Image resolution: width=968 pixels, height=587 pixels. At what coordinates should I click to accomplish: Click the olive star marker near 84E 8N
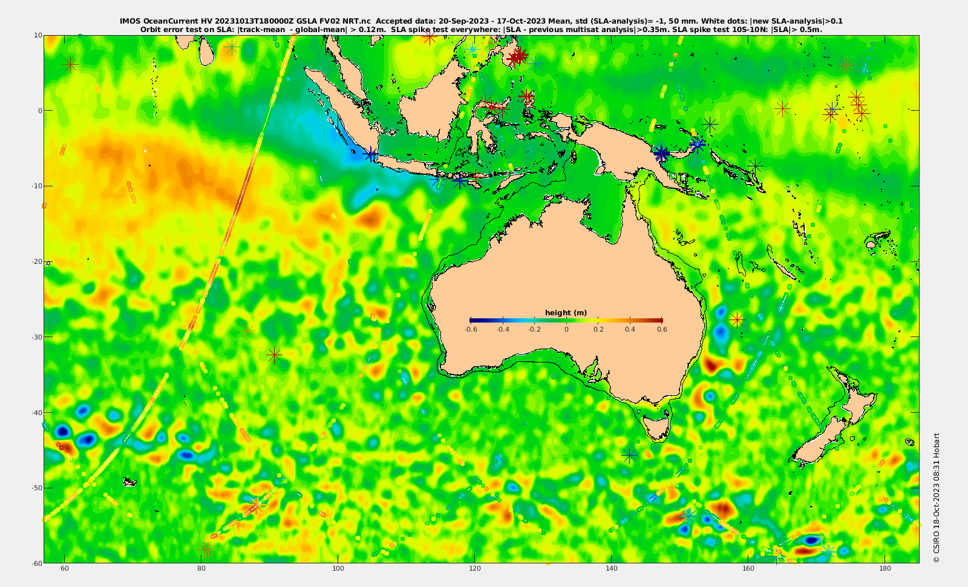(231, 47)
